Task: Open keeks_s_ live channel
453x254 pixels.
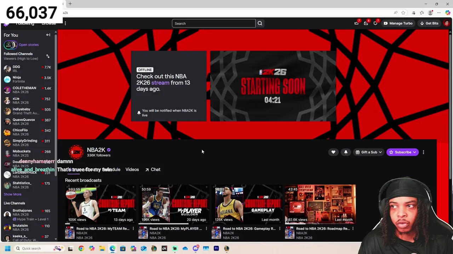Action: pos(28,238)
